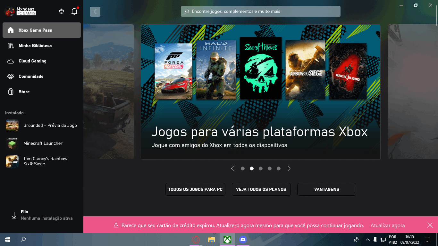Open Windows taskbar search

tap(23, 240)
